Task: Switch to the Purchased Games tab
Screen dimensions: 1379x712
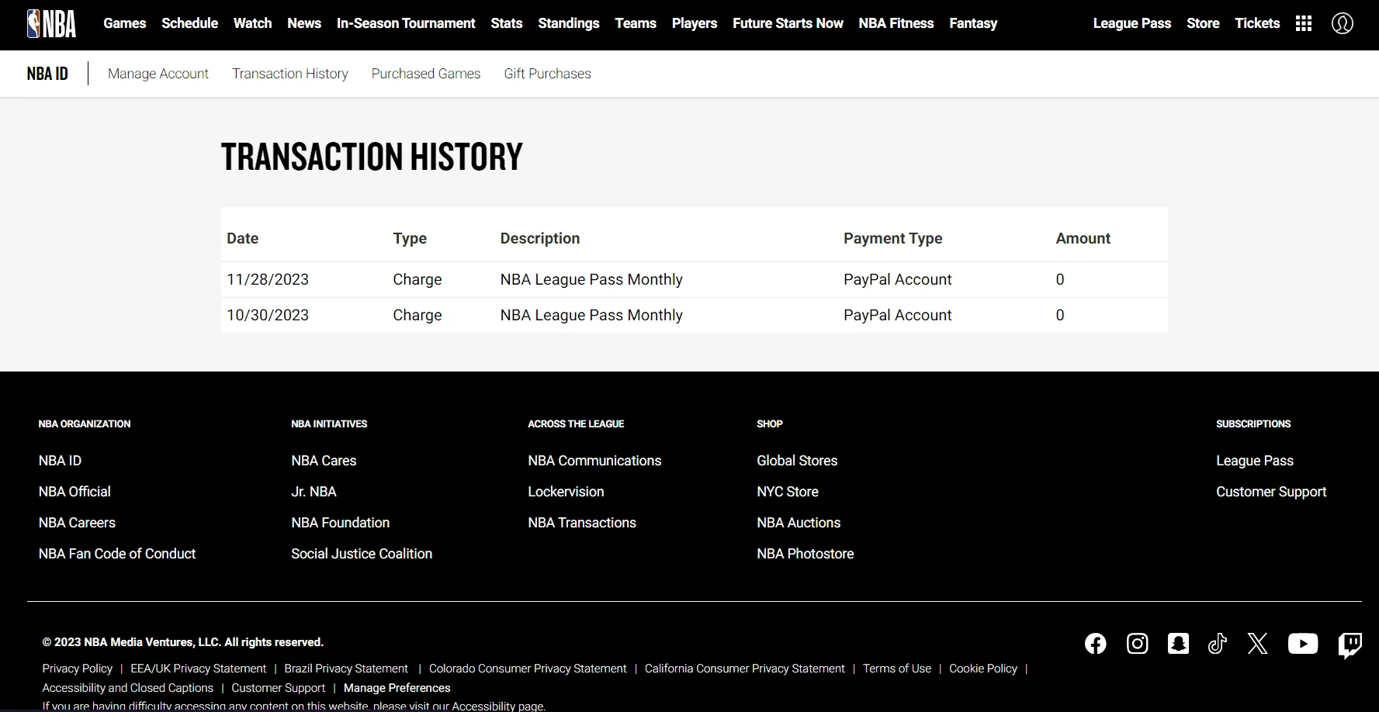Action: (x=426, y=74)
